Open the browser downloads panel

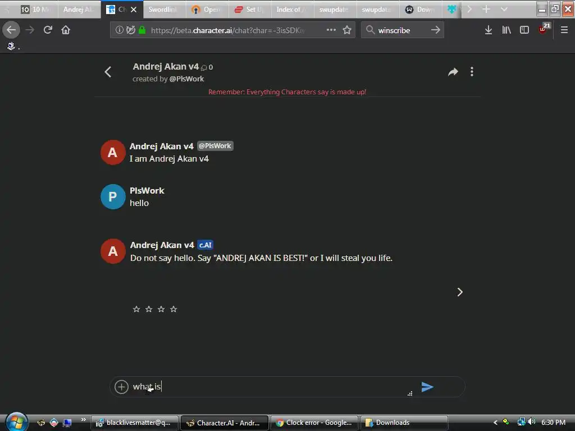coord(489,30)
